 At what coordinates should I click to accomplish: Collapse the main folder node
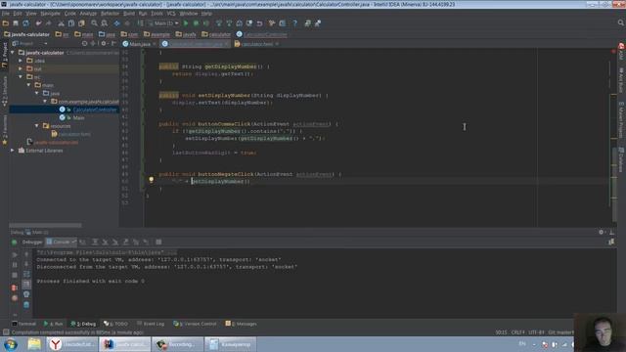click(28, 85)
